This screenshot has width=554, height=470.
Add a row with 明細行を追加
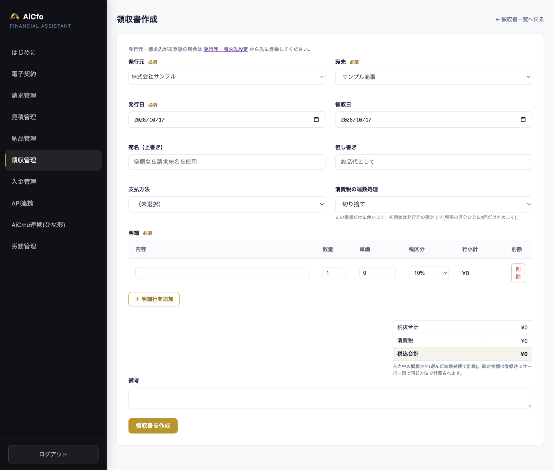coord(154,299)
